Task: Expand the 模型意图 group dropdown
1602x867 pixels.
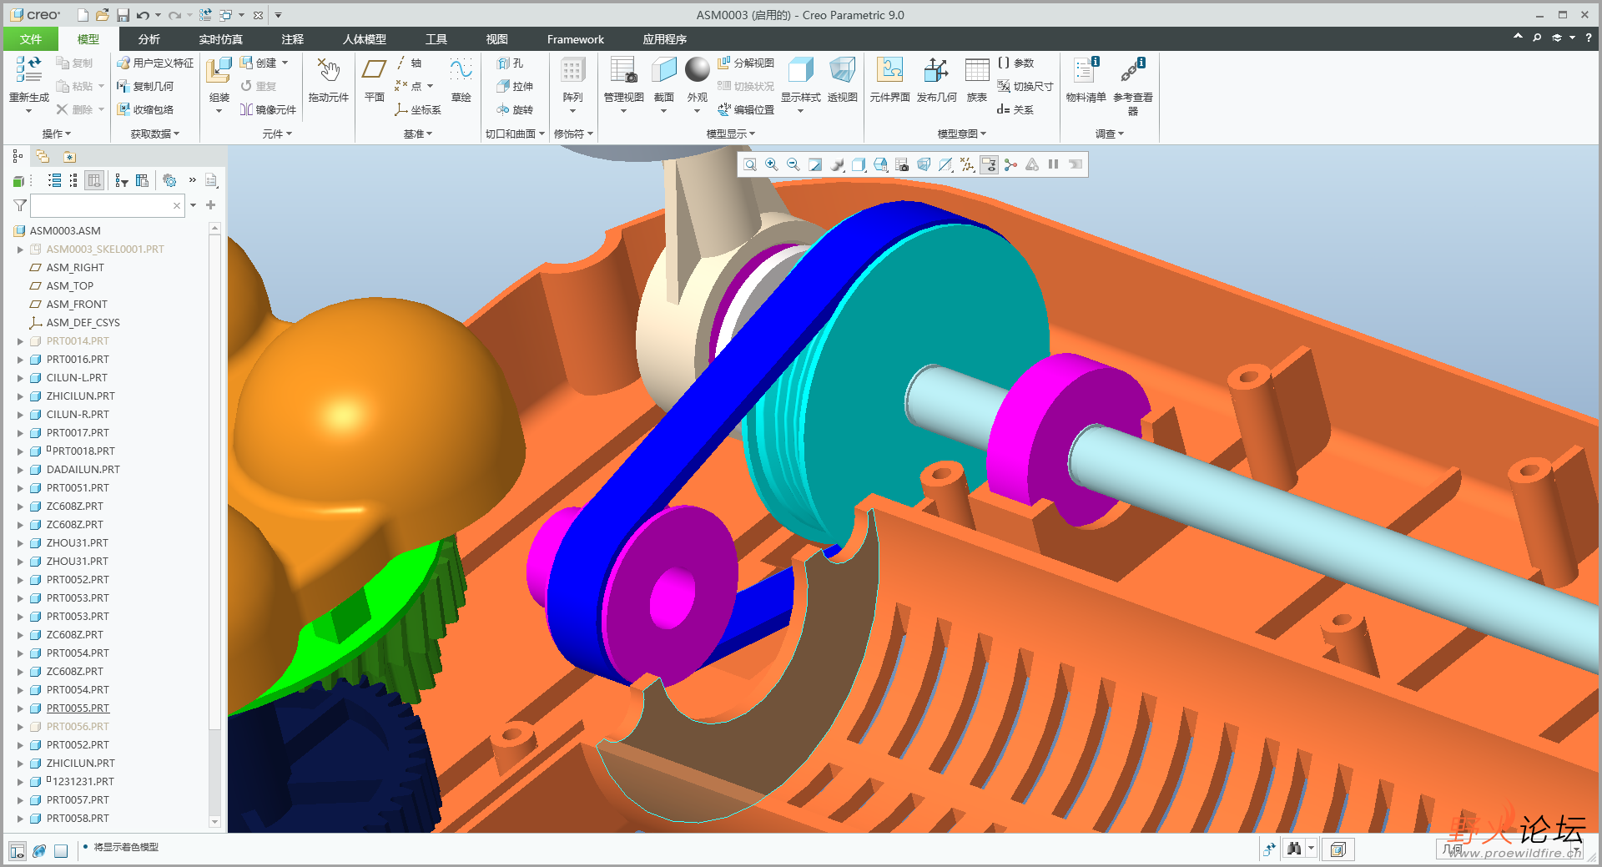Action: [x=962, y=134]
